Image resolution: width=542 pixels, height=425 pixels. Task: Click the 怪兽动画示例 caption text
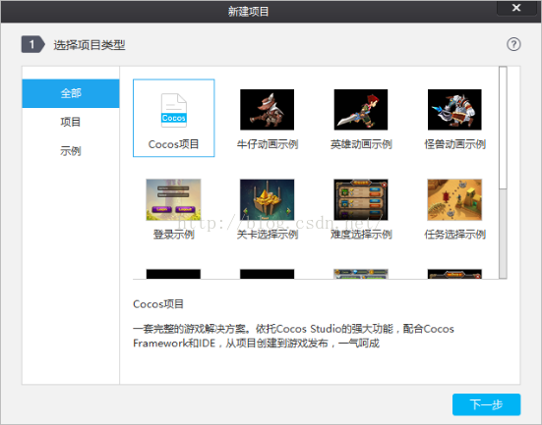click(454, 144)
